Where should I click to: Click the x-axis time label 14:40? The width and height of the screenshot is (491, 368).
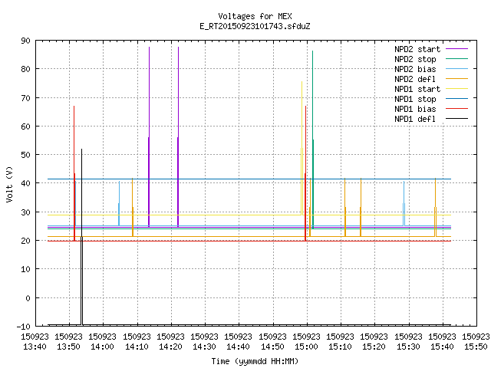point(239,347)
